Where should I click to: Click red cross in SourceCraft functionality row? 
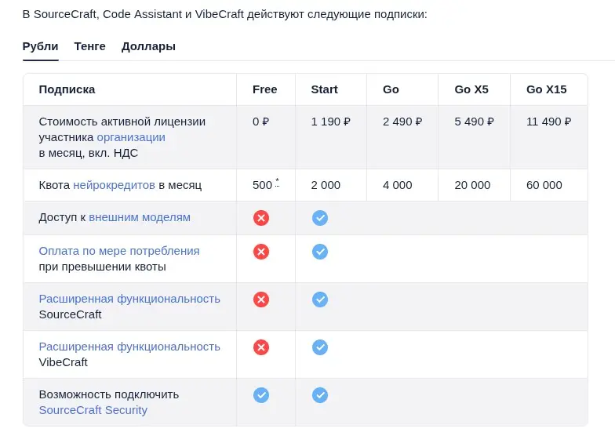[x=261, y=300]
